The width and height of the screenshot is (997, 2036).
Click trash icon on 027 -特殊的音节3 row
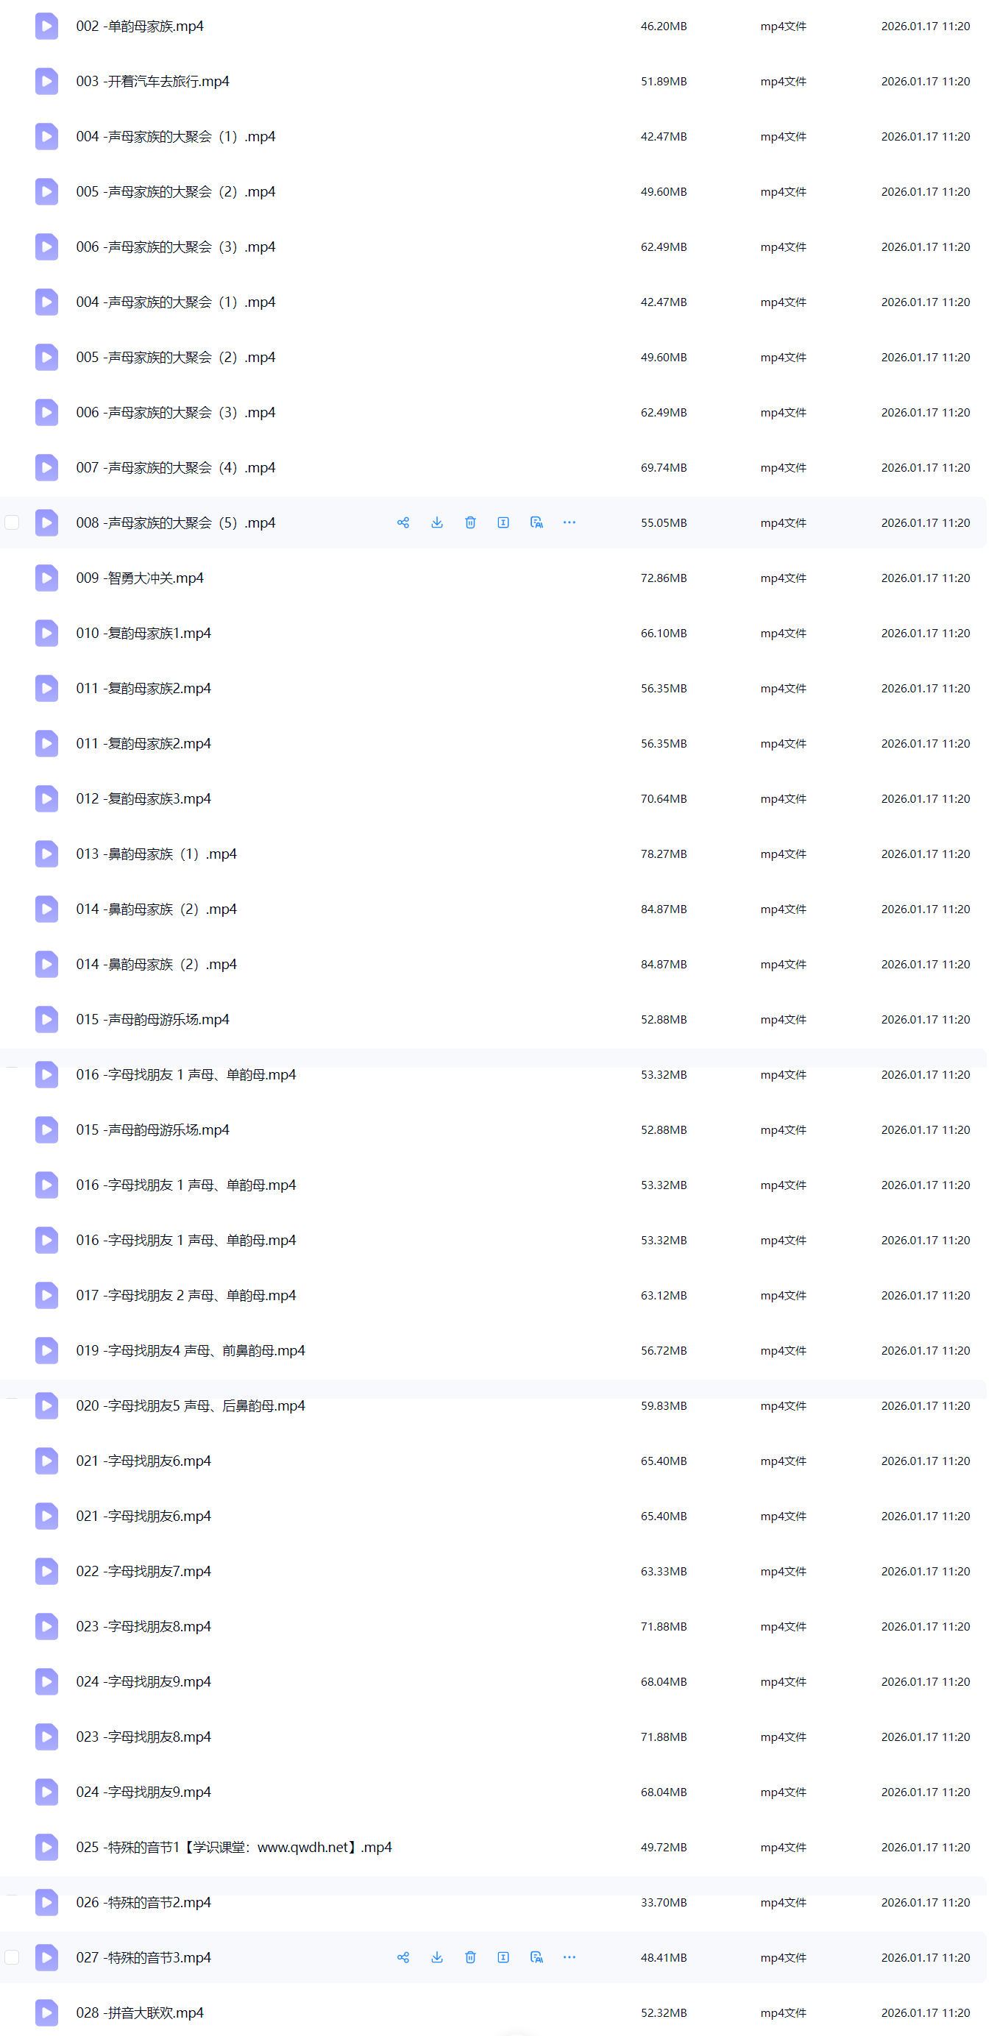point(470,1957)
